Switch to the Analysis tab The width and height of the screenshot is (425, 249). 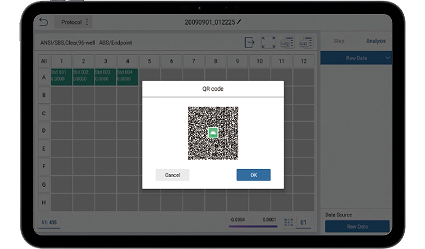pyautogui.click(x=376, y=41)
